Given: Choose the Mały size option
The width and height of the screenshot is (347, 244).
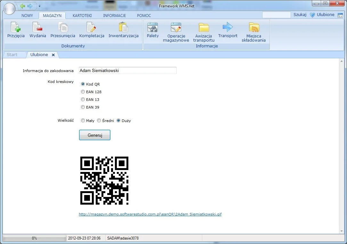Looking at the screenshot, I should [x=83, y=120].
